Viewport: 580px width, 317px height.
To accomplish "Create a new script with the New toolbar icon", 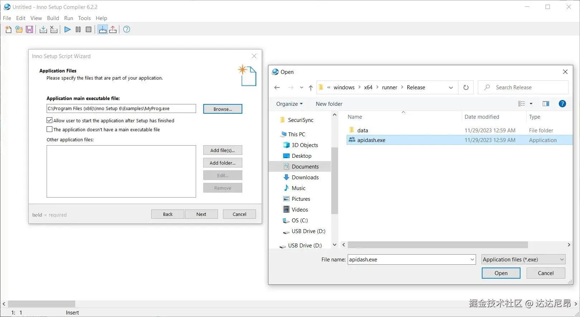I will (8, 29).
